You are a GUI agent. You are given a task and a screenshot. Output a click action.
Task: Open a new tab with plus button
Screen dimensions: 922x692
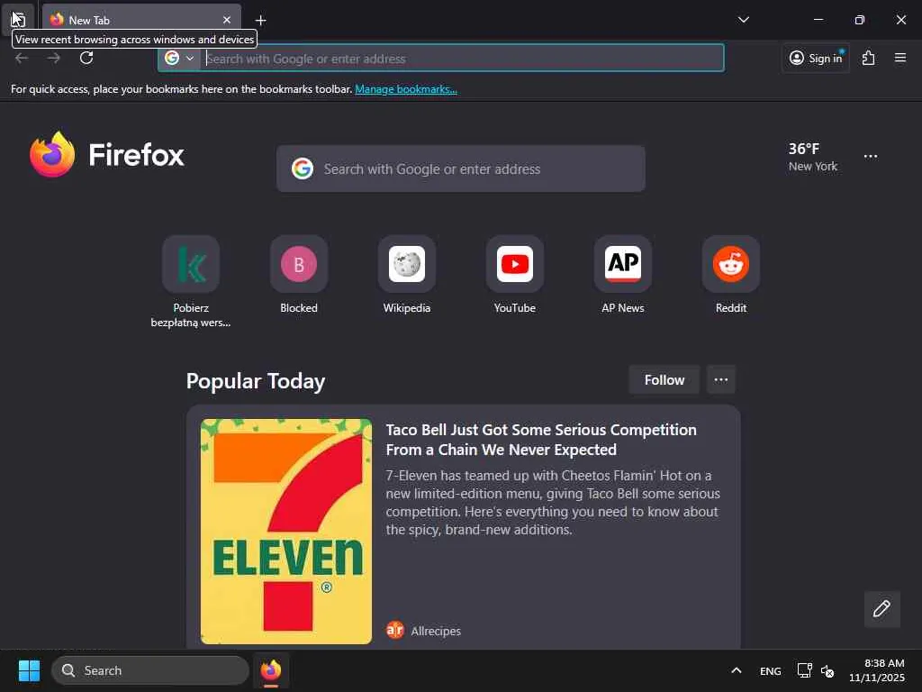(x=260, y=21)
